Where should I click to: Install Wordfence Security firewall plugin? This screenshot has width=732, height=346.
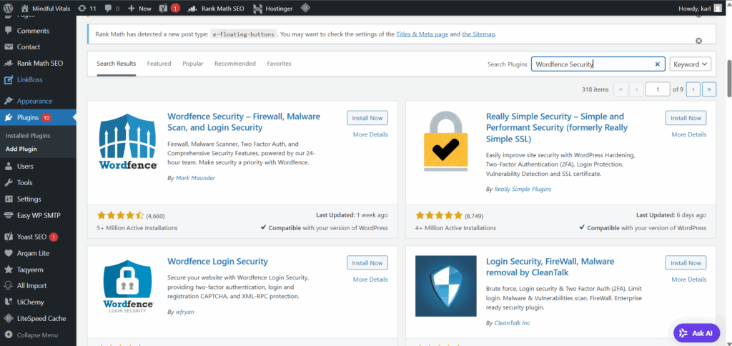coord(367,118)
